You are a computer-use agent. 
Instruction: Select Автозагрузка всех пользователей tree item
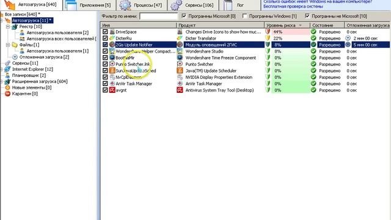pos(61,38)
